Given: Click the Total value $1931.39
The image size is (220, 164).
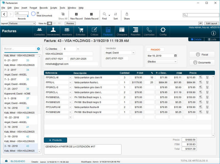Looking at the screenshot, I should [x=189, y=149].
